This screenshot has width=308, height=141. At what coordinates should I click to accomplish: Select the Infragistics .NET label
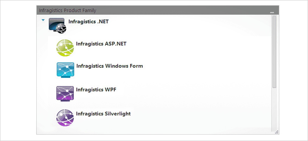click(x=89, y=22)
